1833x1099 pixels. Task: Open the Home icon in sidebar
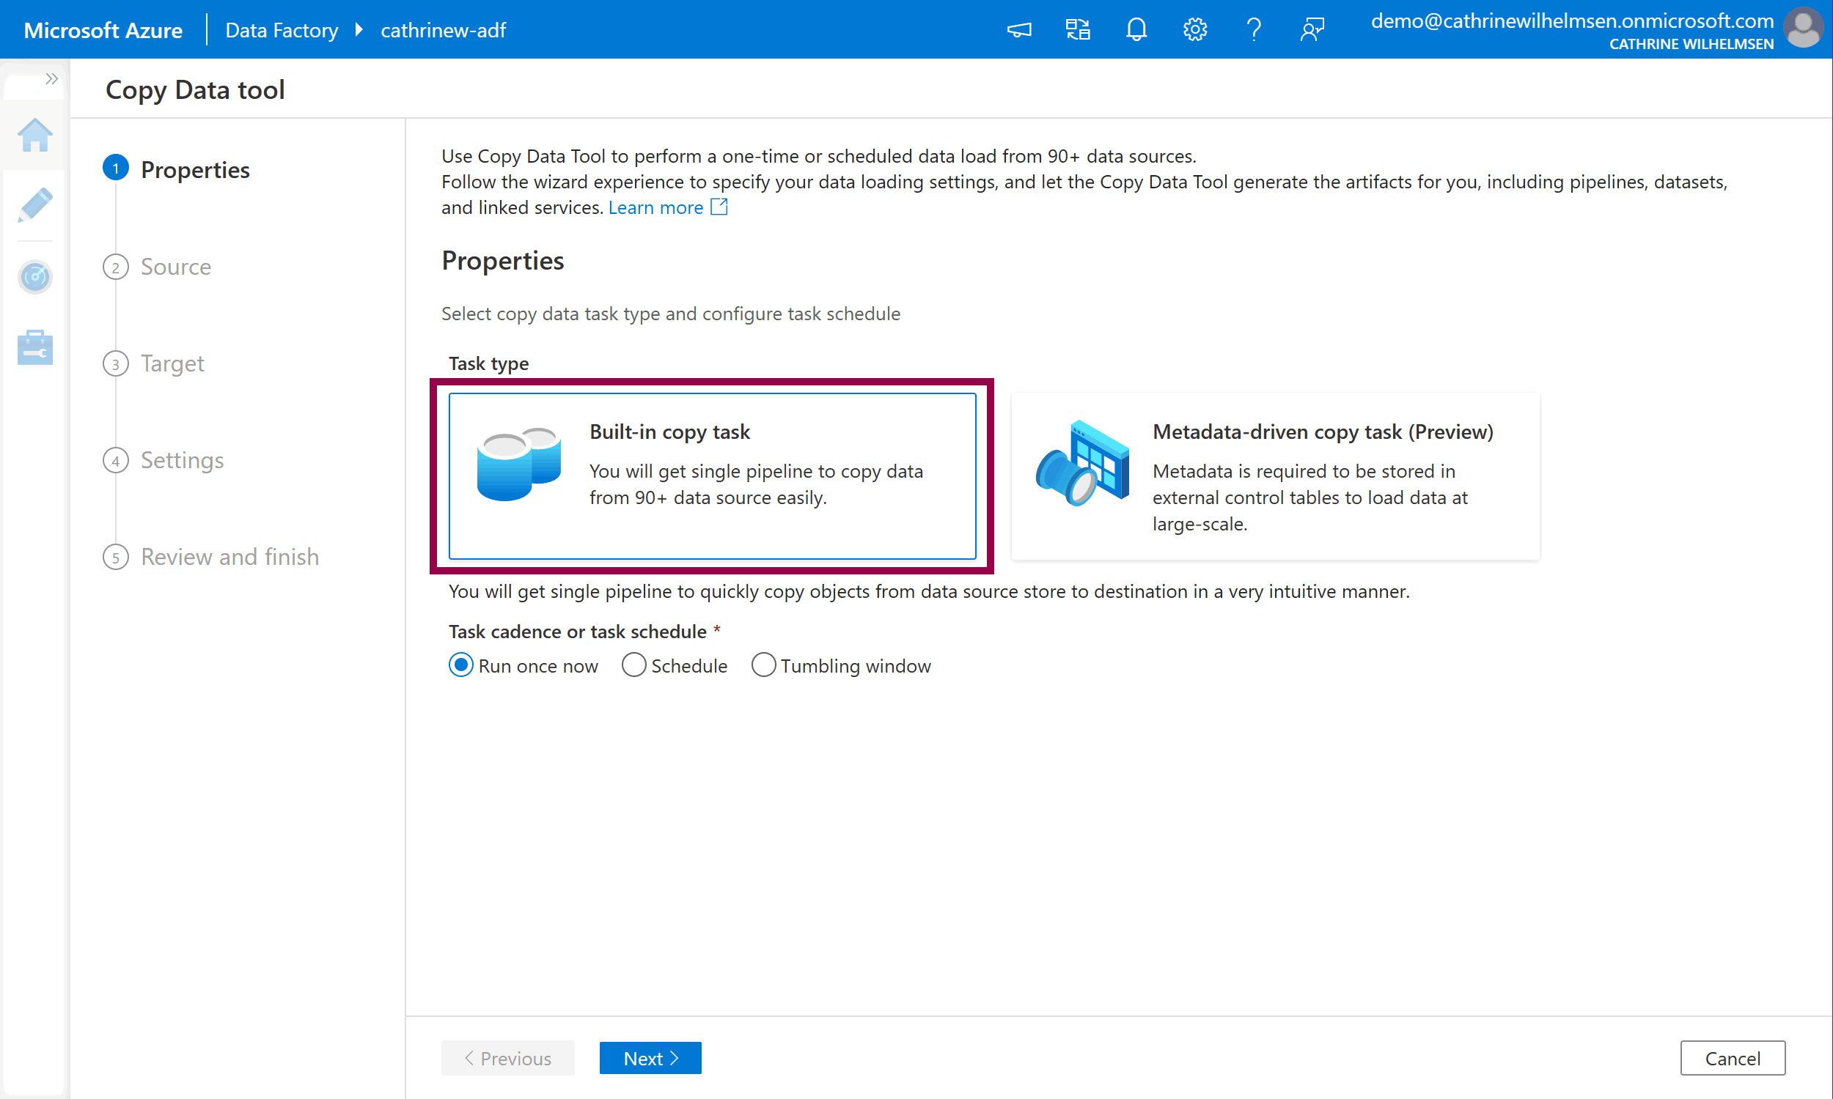(x=34, y=136)
